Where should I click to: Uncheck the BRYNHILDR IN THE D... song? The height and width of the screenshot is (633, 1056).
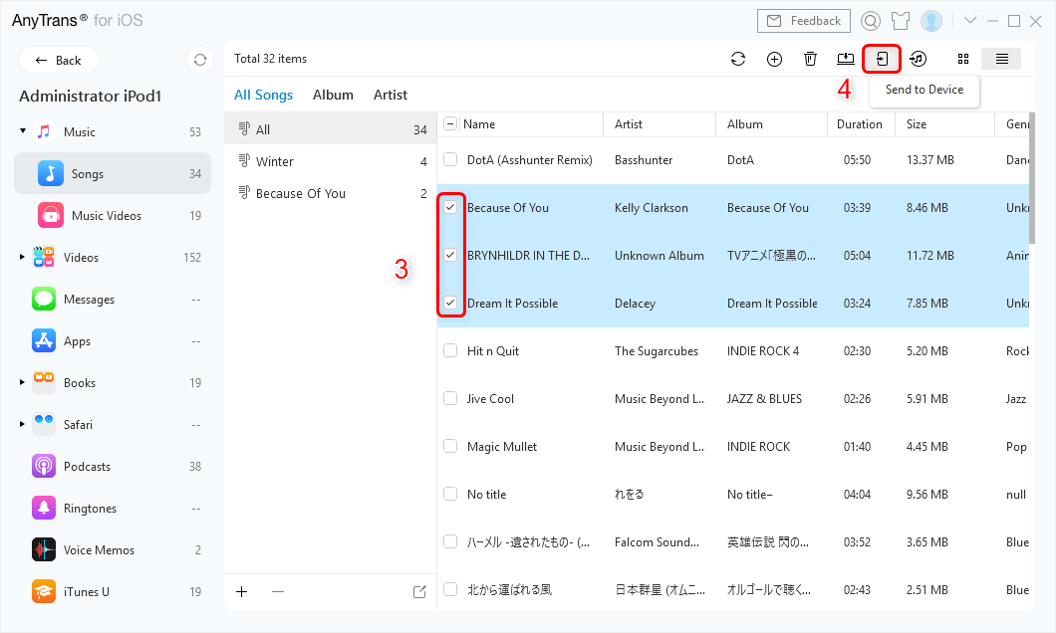point(450,255)
